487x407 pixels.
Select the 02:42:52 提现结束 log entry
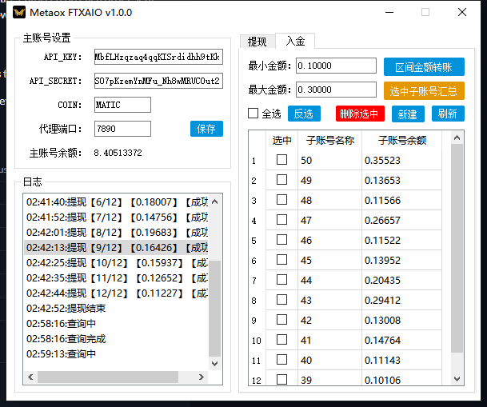click(x=66, y=308)
